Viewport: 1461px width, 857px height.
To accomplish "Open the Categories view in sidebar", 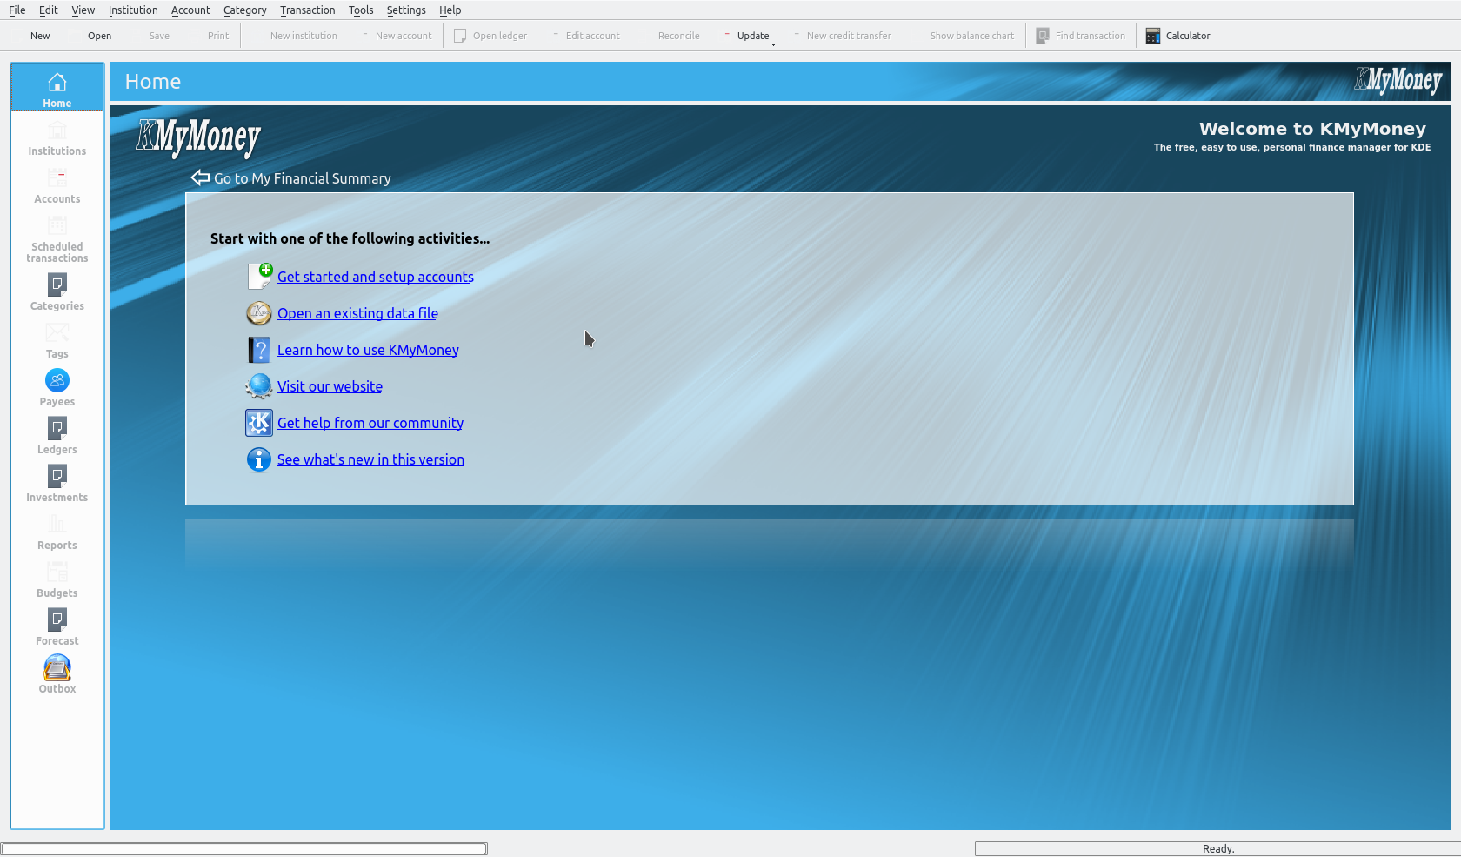I will (57, 292).
